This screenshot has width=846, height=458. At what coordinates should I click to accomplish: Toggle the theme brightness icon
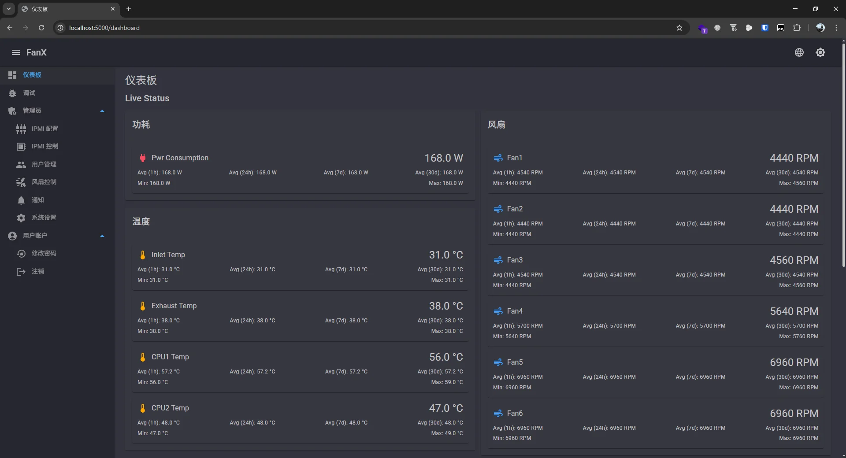[820, 52]
